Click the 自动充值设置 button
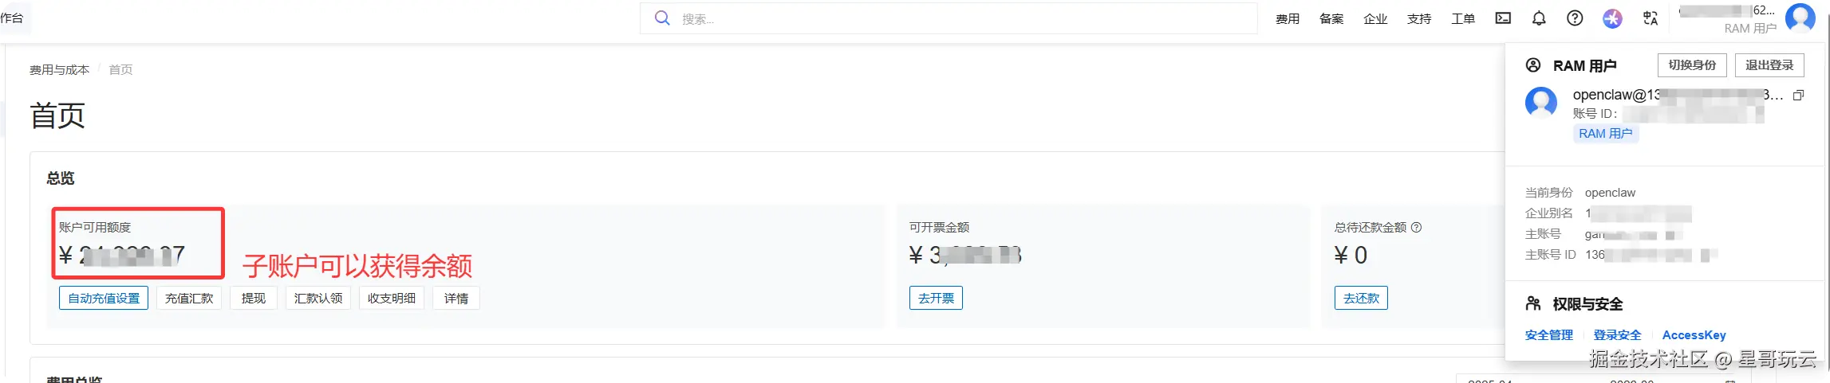Viewport: 1830px width, 383px height. click(104, 299)
